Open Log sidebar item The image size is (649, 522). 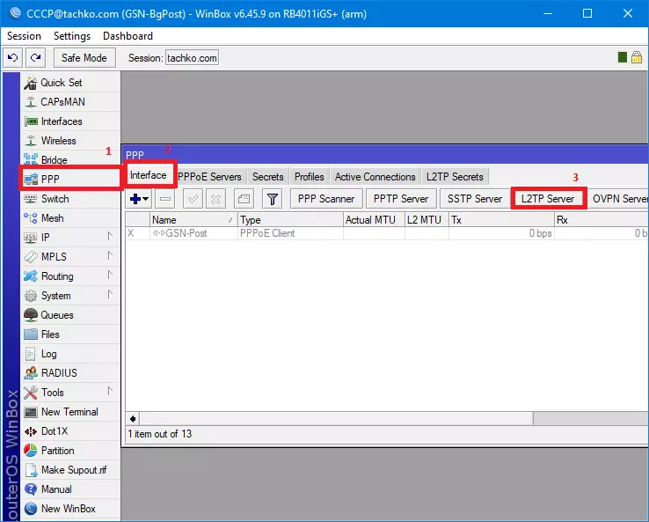[x=70, y=354]
